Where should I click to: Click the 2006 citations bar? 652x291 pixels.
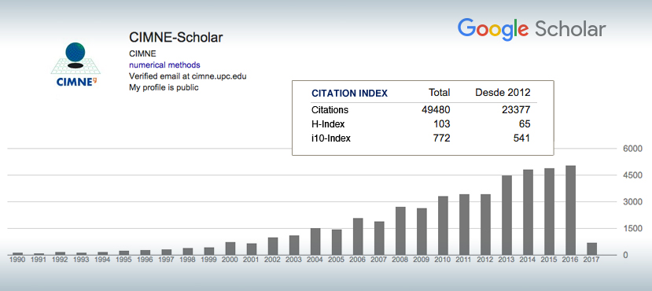tap(358, 237)
